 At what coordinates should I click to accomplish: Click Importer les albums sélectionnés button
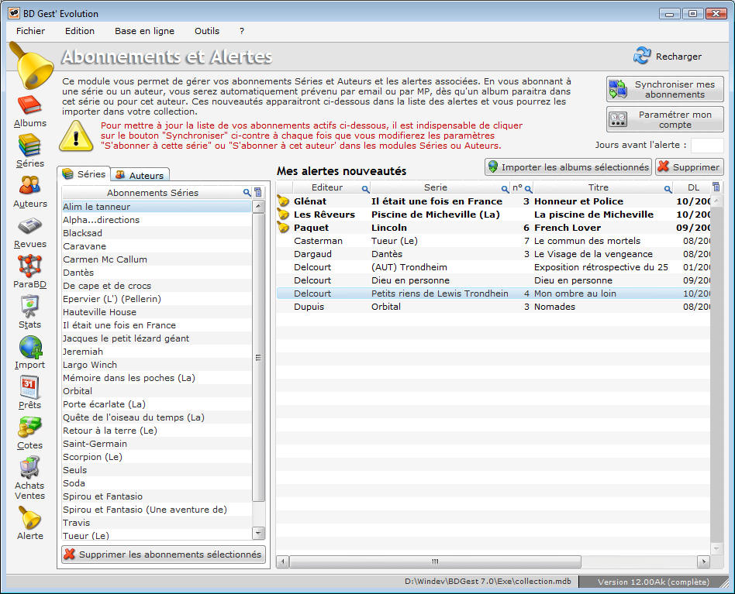click(568, 167)
